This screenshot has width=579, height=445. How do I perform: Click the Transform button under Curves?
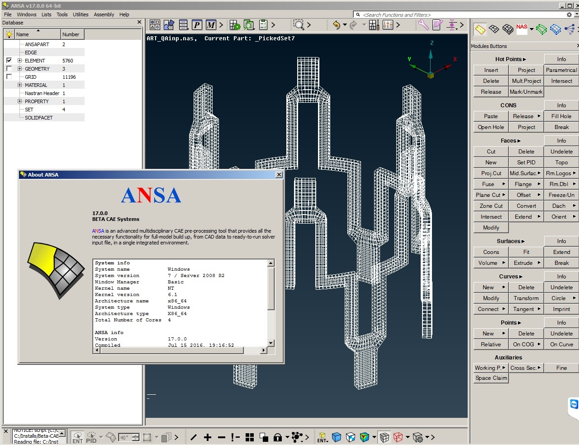pyautogui.click(x=526, y=298)
